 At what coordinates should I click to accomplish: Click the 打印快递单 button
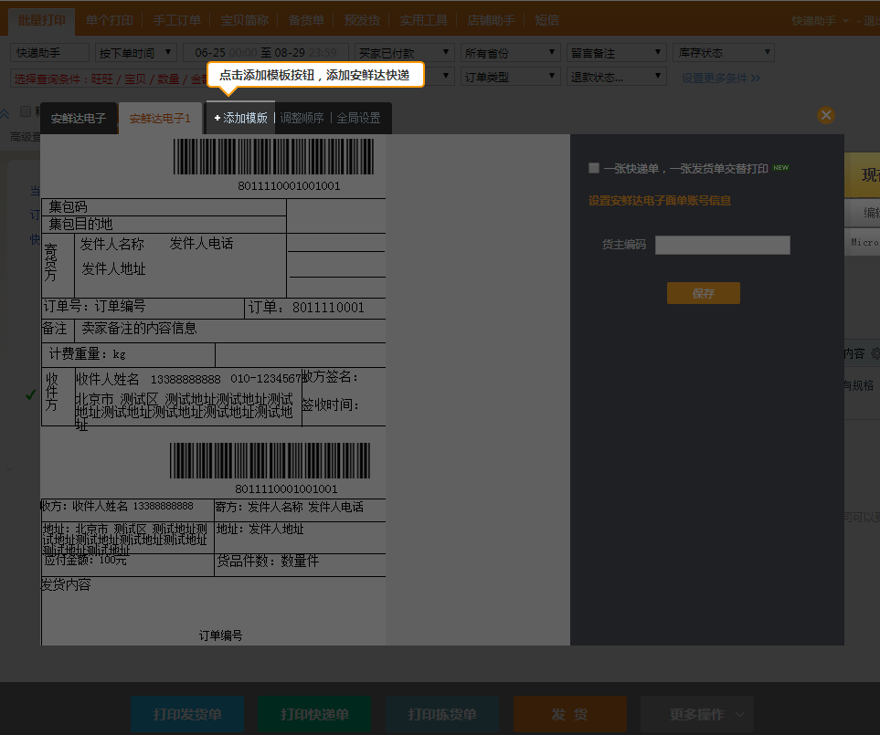click(315, 714)
